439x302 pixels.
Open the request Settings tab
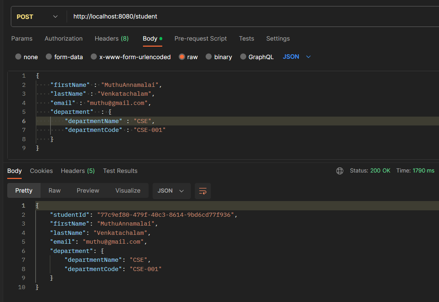click(278, 39)
